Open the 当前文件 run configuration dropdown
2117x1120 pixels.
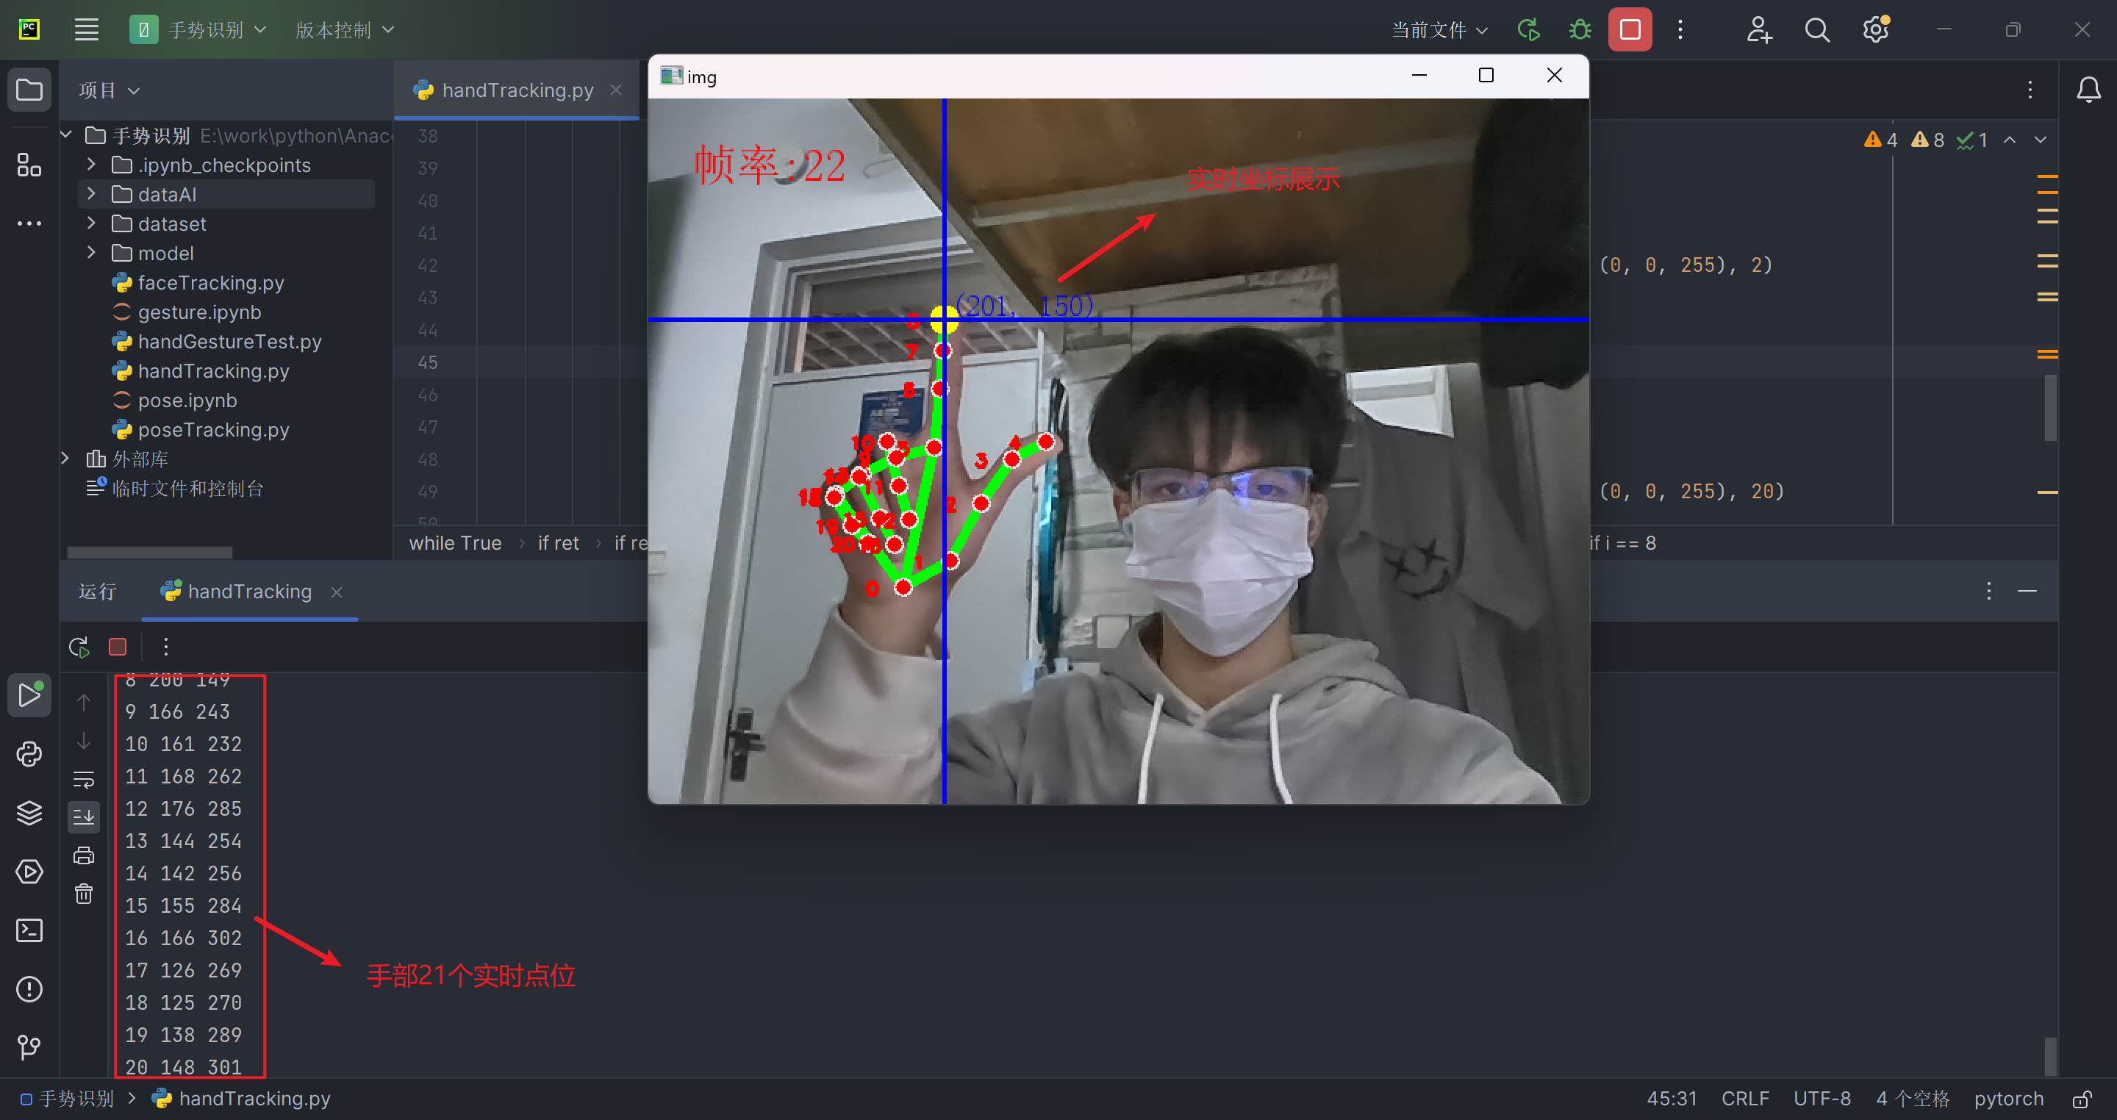(1439, 29)
